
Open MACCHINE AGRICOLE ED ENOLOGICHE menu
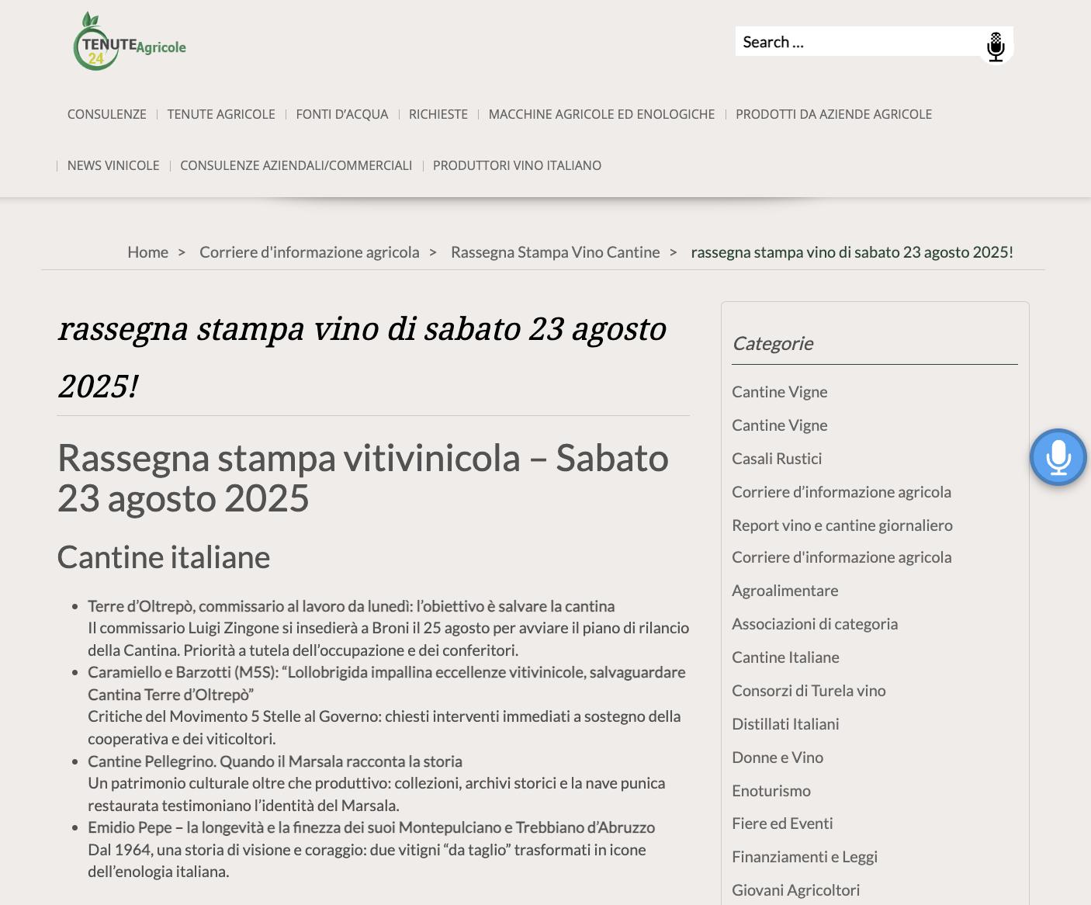[x=601, y=114]
